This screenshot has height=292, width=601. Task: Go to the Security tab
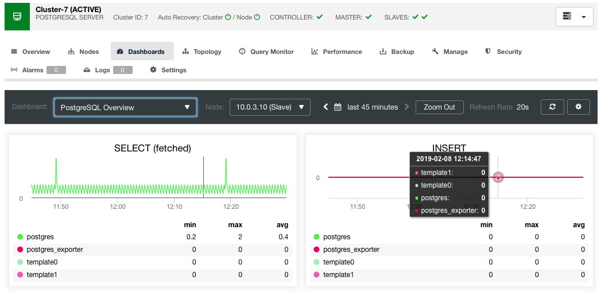(x=503, y=52)
